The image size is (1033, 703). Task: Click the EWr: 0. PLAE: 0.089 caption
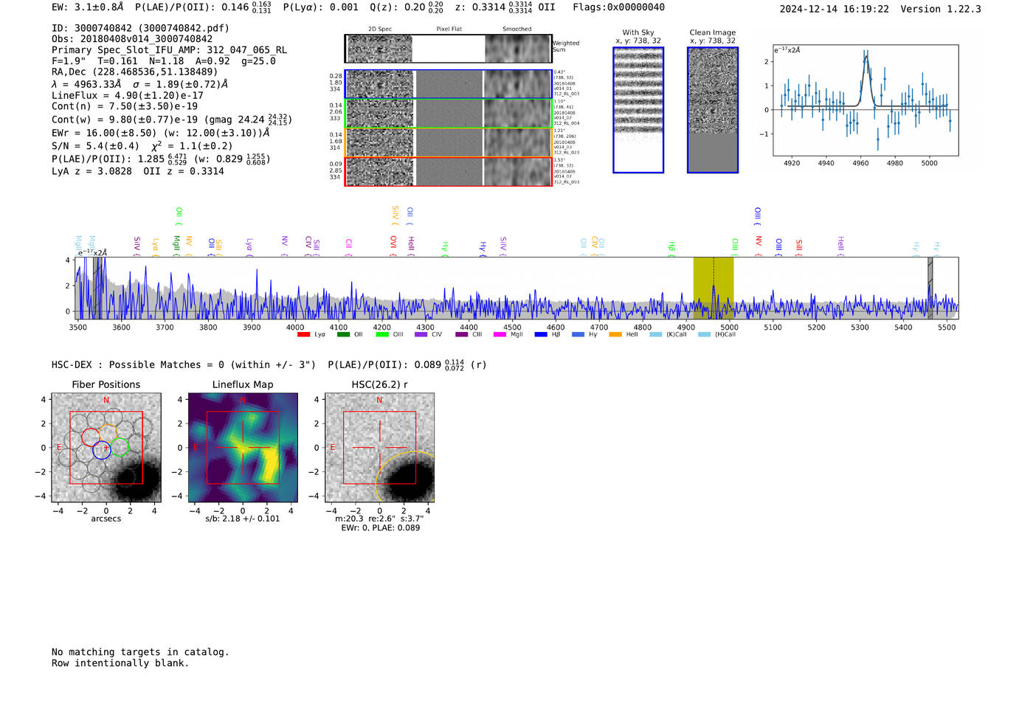coord(380,528)
